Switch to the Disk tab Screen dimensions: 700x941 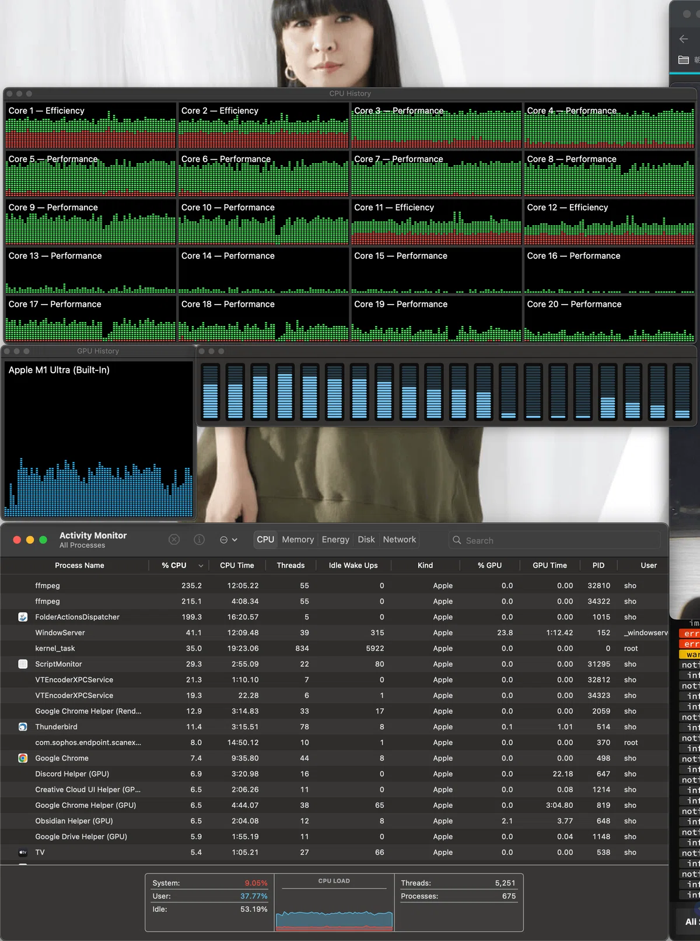tap(366, 540)
